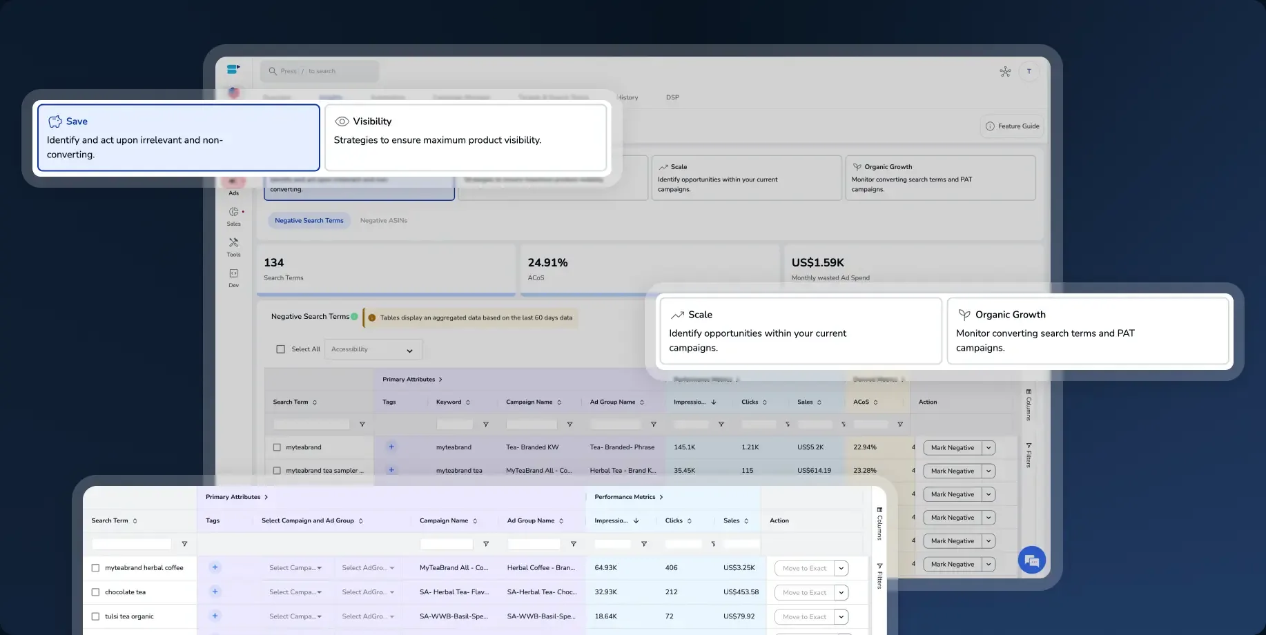The width and height of the screenshot is (1266, 635).
Task: Click Move to Exact for tulsi tea organic
Action: (x=805, y=617)
